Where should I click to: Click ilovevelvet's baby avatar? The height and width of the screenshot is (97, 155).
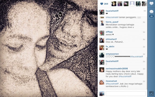tap(102, 82)
